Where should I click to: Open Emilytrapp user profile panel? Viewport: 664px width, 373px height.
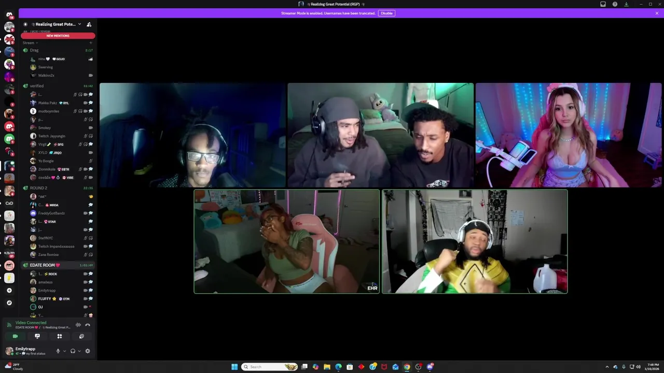point(27,351)
